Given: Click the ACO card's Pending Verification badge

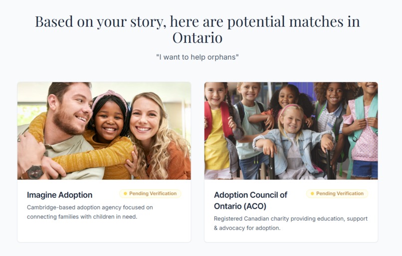Looking at the screenshot, I should pos(337,194).
